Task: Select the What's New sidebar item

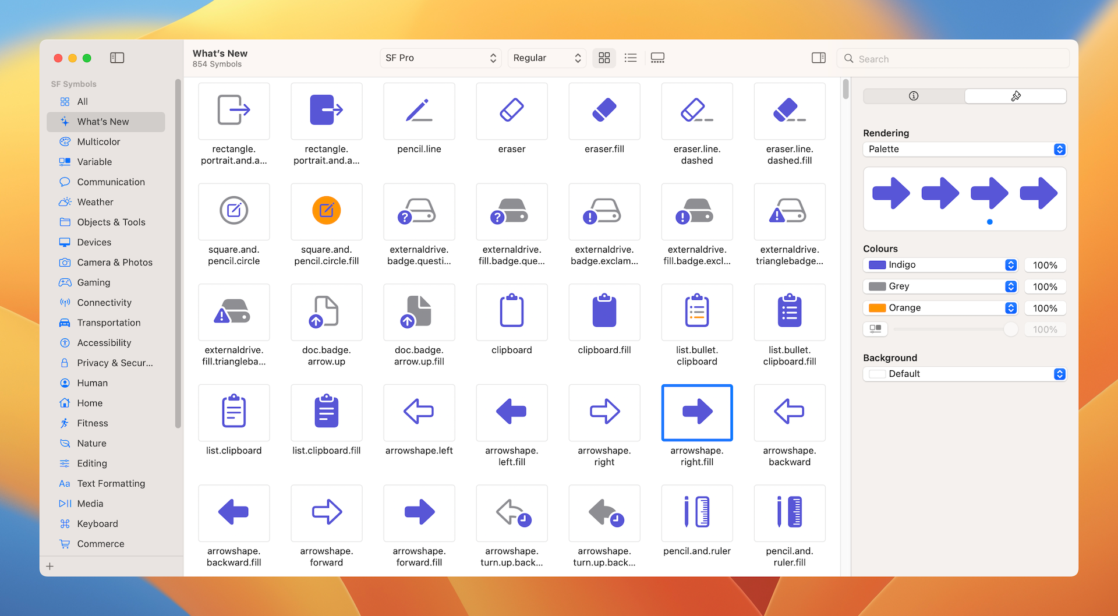Action: (102, 122)
